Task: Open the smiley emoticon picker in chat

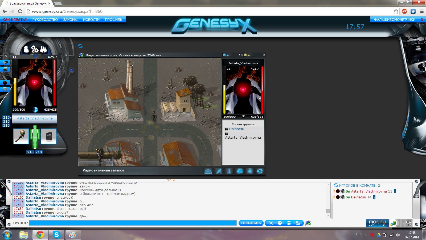Action: point(280,223)
